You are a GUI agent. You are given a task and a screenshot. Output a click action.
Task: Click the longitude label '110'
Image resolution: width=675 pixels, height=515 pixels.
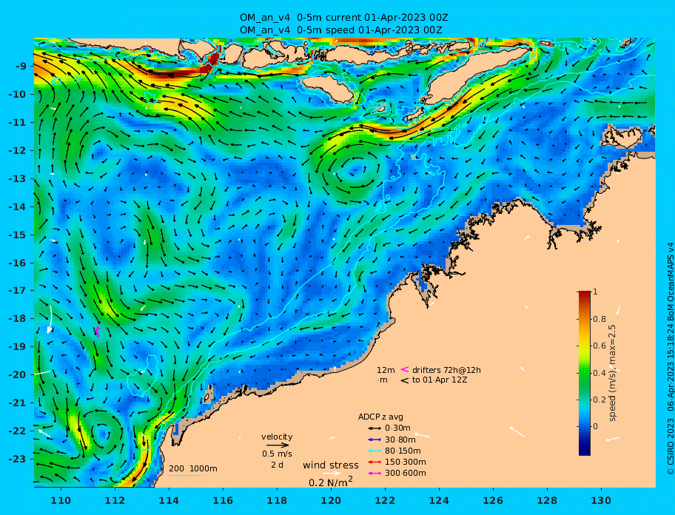click(x=61, y=500)
